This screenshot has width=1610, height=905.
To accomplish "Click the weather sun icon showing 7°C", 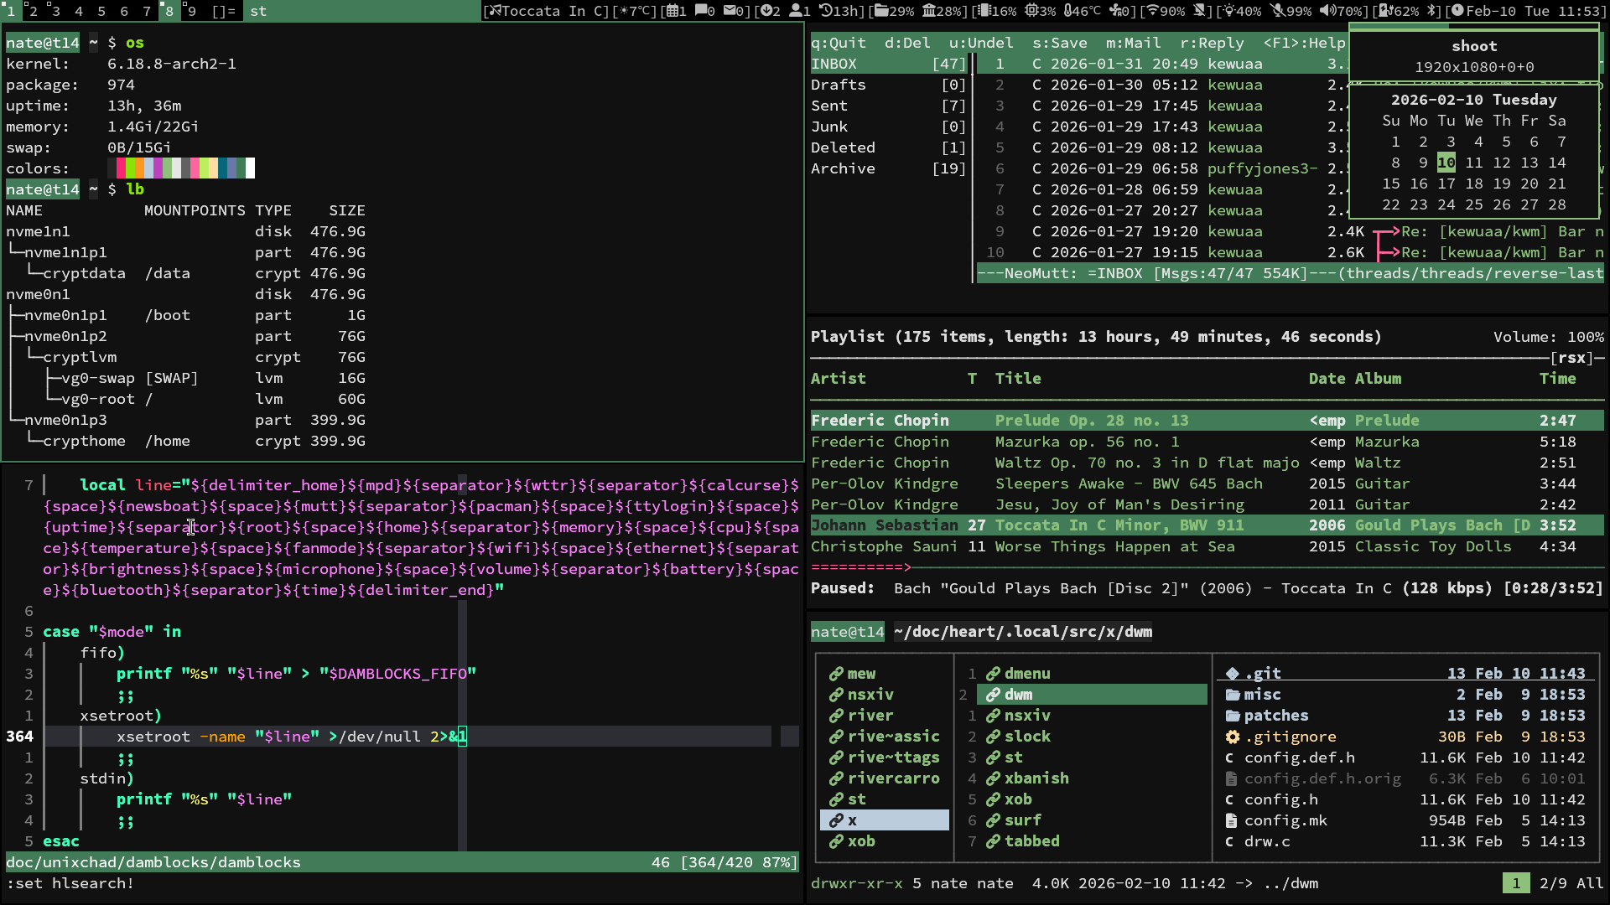I will pyautogui.click(x=624, y=11).
